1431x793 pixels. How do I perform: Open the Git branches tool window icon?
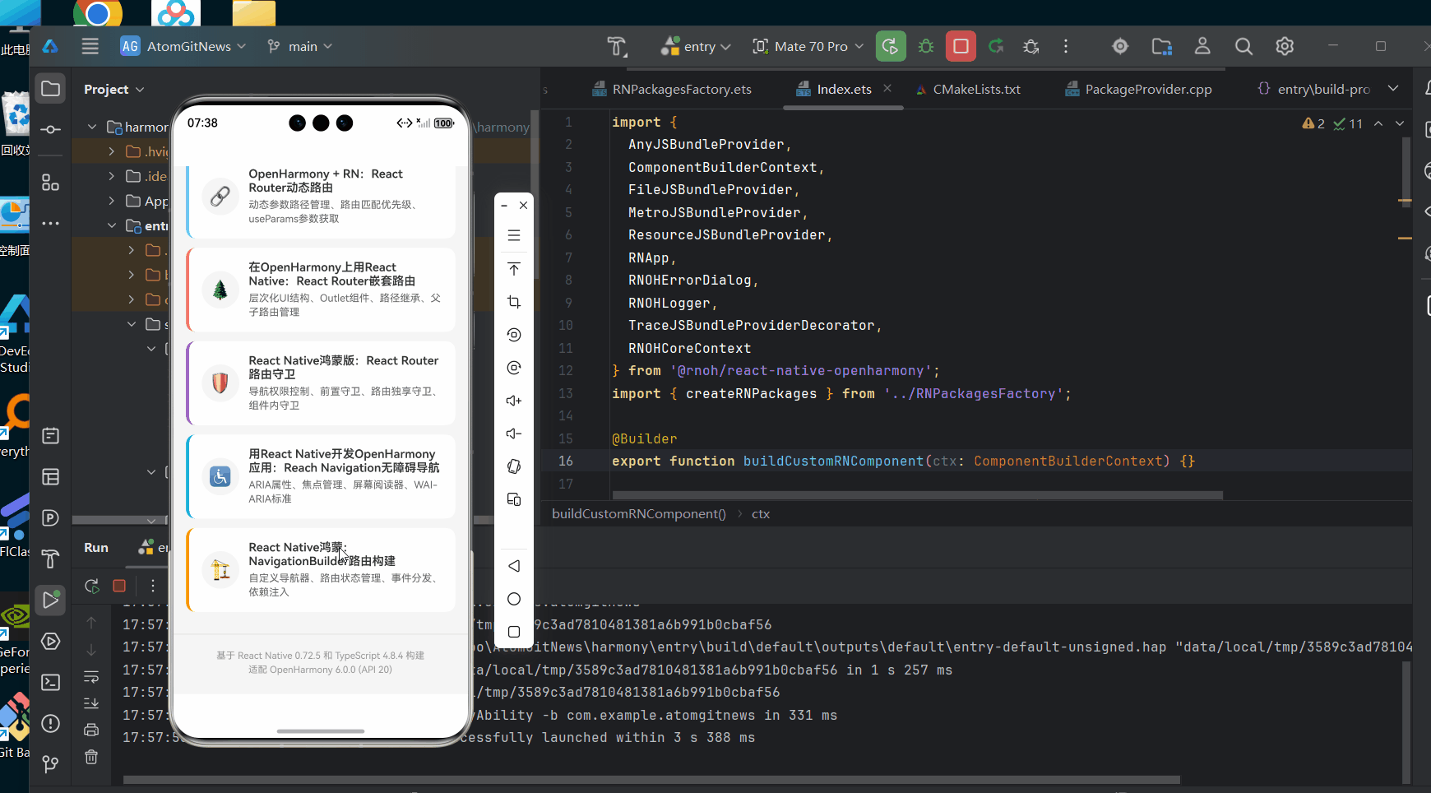click(50, 764)
